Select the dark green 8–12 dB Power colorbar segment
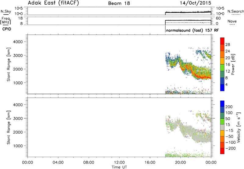244x169 pixels. [x=222, y=74]
